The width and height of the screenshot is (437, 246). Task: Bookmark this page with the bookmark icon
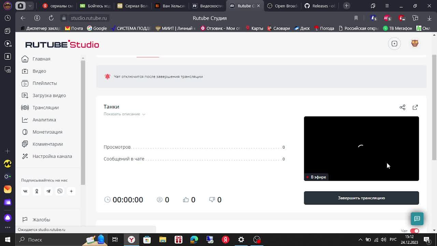point(356,18)
